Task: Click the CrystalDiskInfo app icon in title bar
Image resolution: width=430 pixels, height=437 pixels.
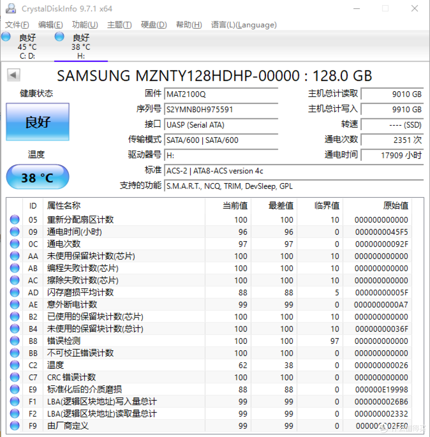Action: [11, 8]
